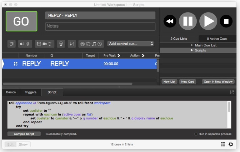Add an Audio cue with the speaker icon
This screenshot has height=152, width=240.
[22, 44]
